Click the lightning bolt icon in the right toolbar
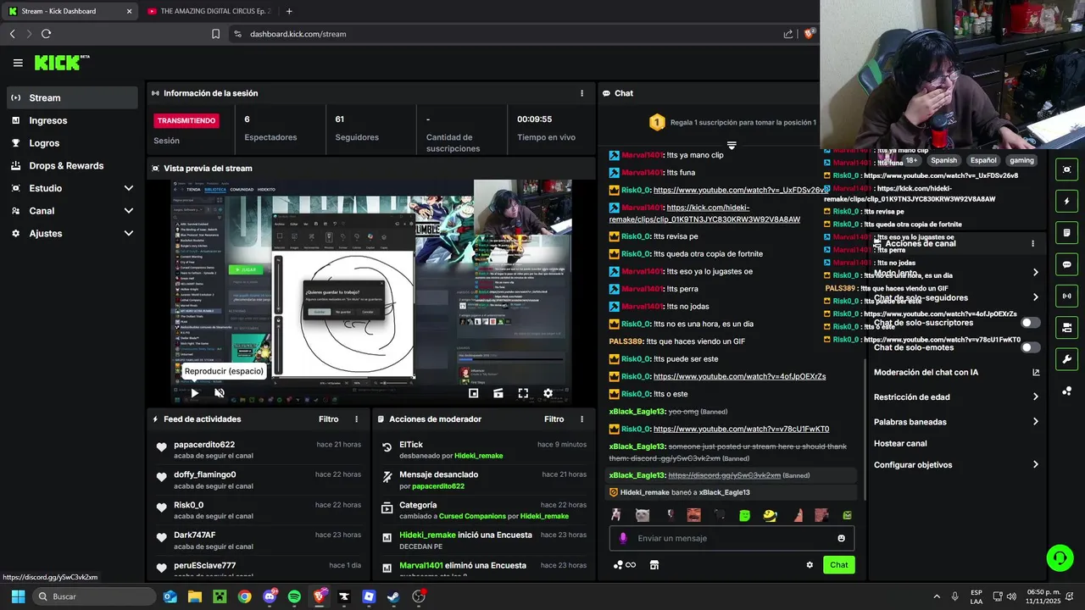 coord(1066,201)
